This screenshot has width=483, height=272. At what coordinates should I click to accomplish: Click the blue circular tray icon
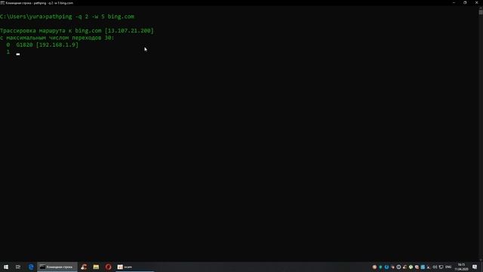click(386, 267)
